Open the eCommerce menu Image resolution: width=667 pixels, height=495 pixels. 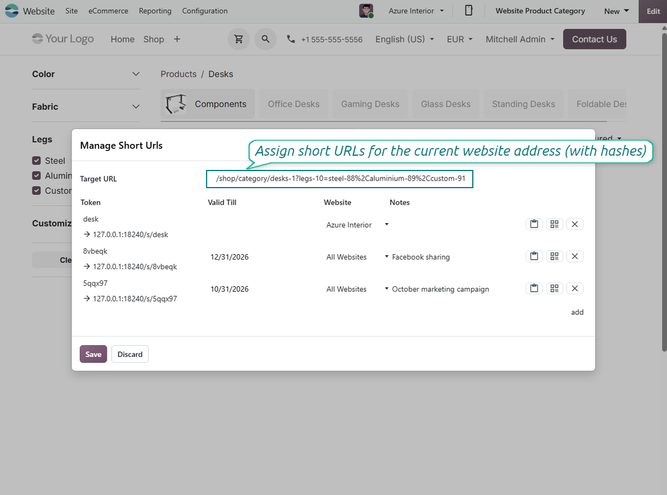108,11
